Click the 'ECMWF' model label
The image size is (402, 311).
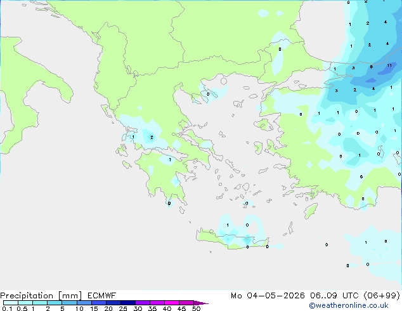[102, 296]
